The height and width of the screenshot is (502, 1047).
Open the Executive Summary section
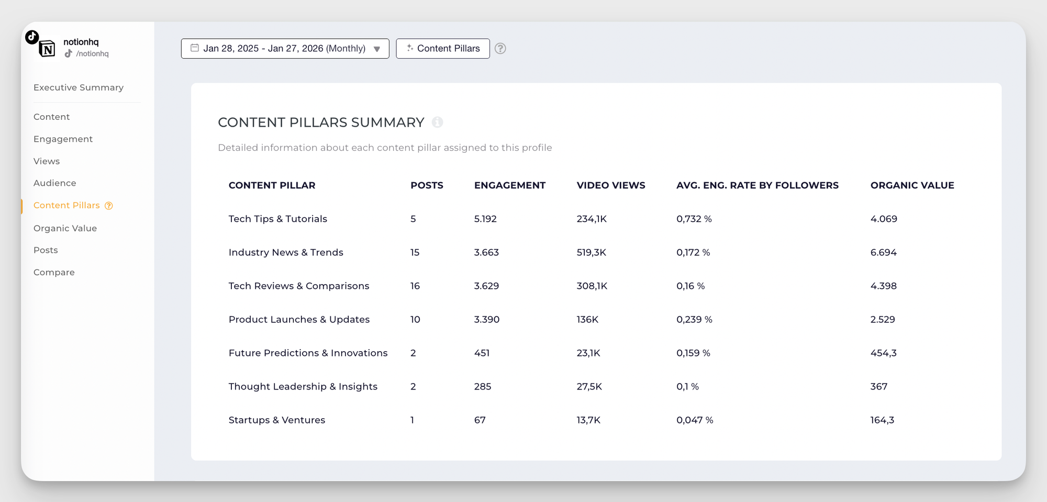(78, 87)
